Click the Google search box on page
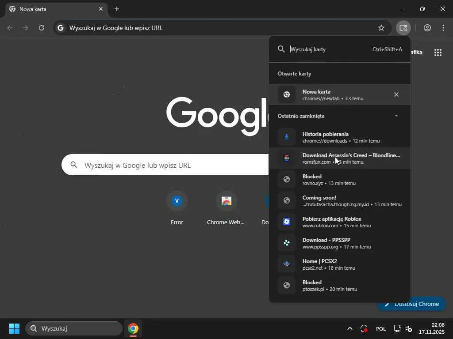Screen dimensions: 453x339 point(165,165)
